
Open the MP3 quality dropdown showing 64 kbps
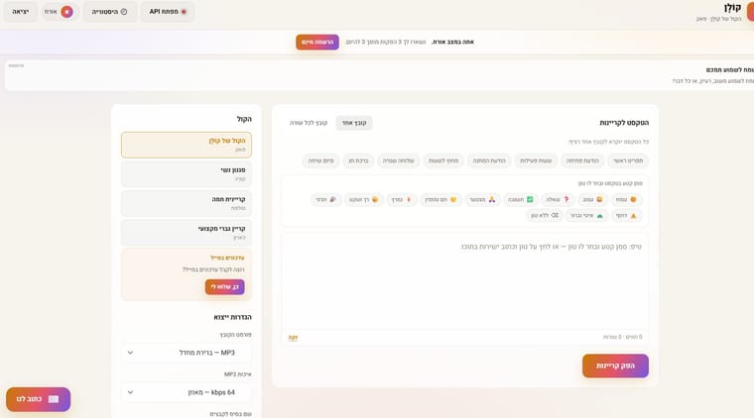tap(187, 392)
